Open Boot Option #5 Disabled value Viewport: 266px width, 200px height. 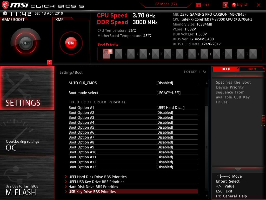164,127
